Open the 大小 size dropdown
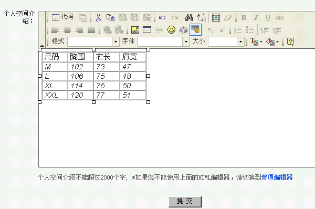315x209 pixels. click(240, 42)
